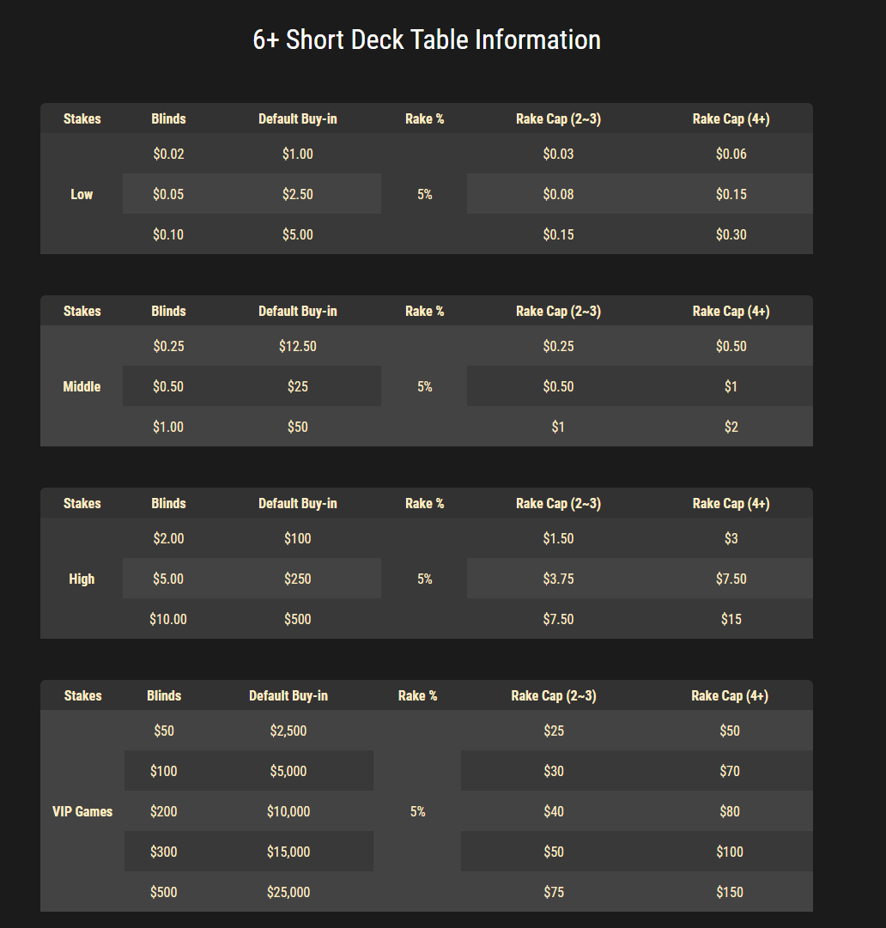
Task: Select the $0.02 blinds cell
Action: pos(168,155)
